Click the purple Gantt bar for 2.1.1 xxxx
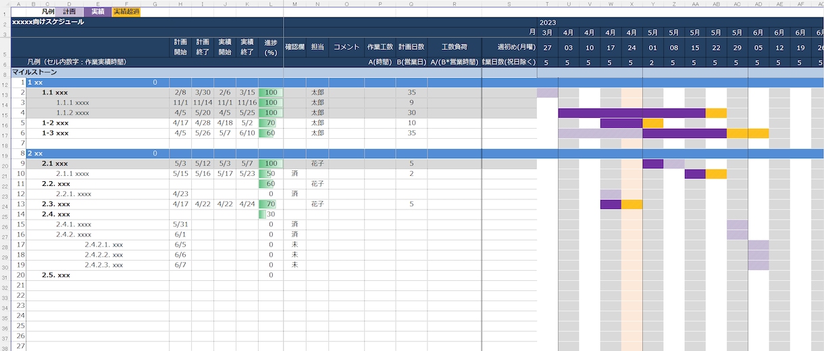Screen dimensions: 824x351 click(x=695, y=174)
